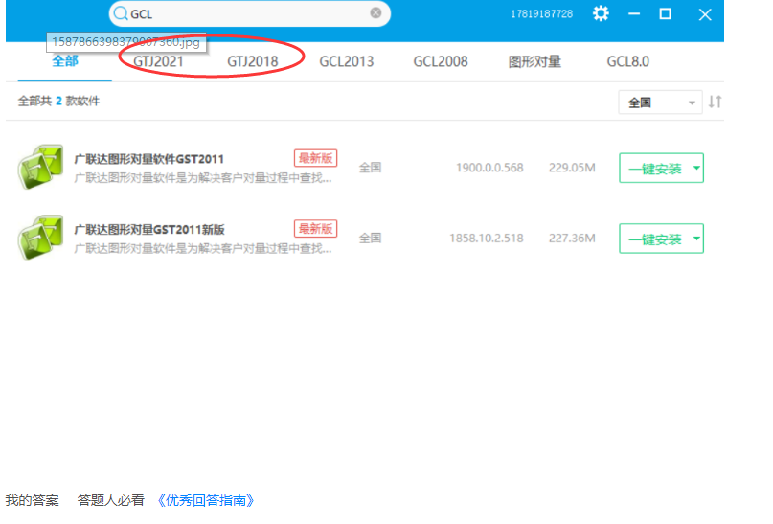Screen dimensions: 773x524
Task: Open the settings gear icon
Action: 601,13
